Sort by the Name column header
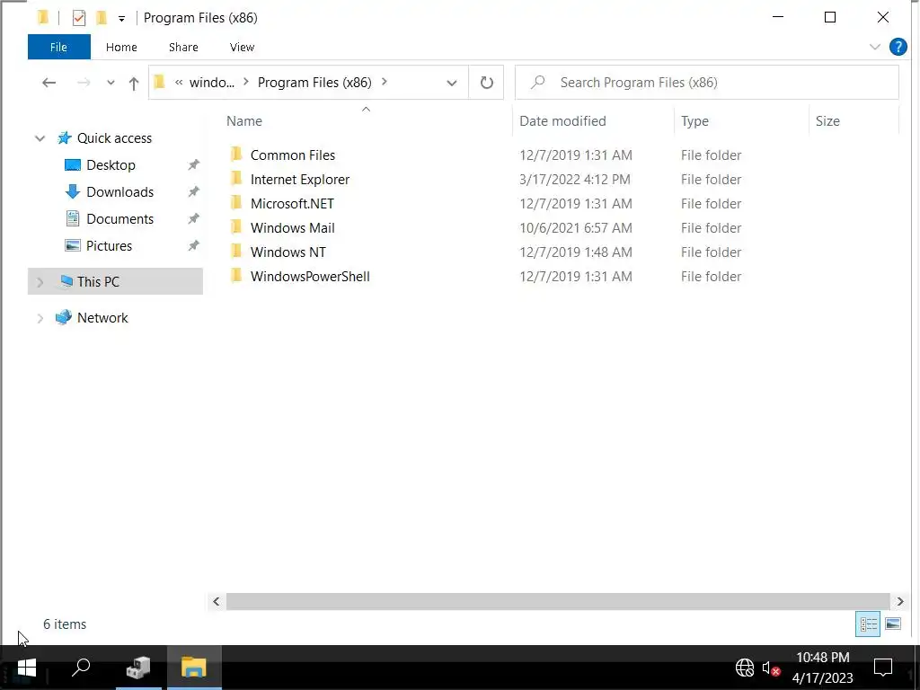 click(x=244, y=121)
